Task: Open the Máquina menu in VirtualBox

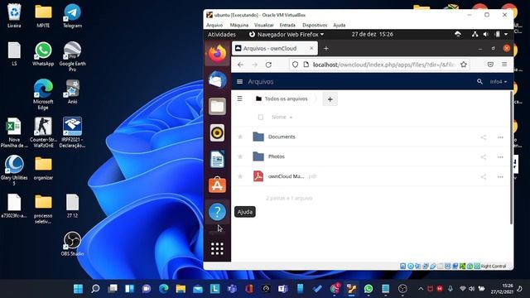Action: (x=239, y=25)
